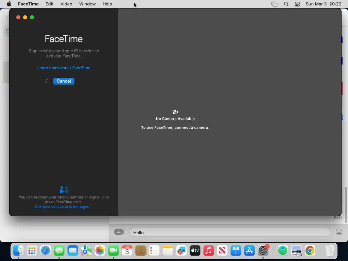Click the Messages text field containing Hello
This screenshot has width=348, height=261.
pos(230,232)
